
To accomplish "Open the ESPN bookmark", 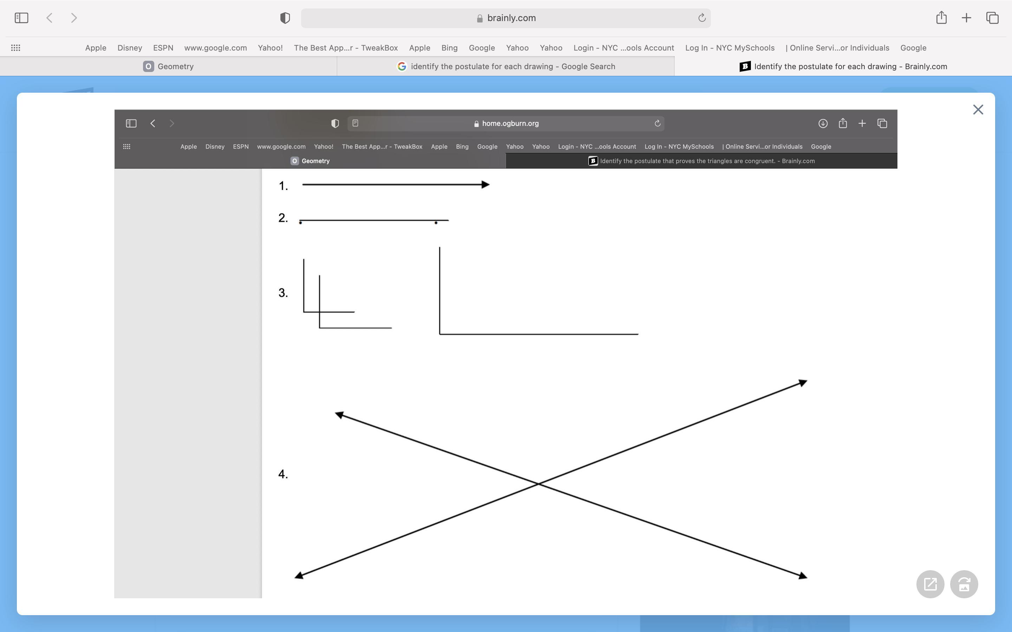I will coord(163,48).
